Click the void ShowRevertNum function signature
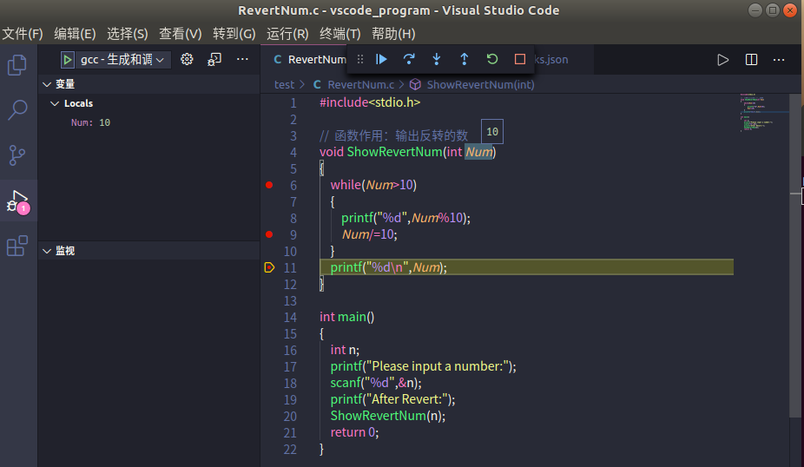 (x=407, y=152)
